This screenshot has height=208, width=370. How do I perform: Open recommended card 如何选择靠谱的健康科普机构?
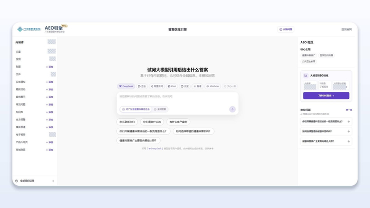(x=326, y=131)
